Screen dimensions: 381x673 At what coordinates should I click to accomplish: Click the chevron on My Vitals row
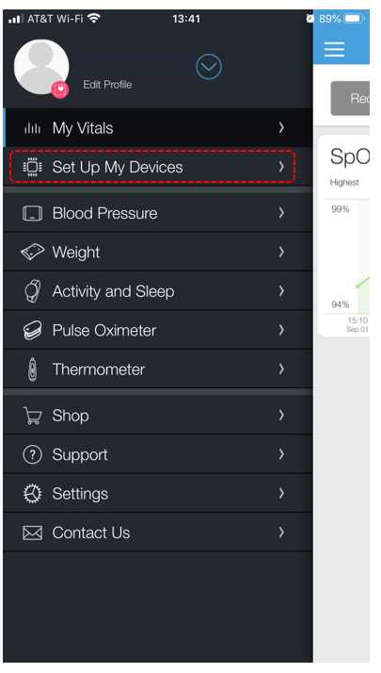click(x=281, y=127)
